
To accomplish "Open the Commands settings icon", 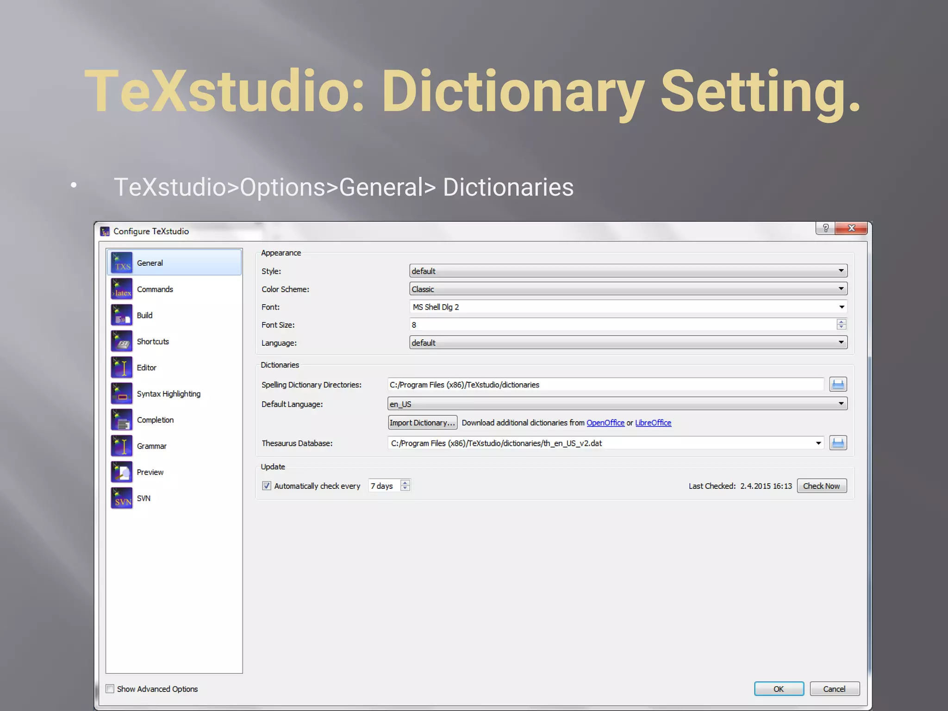I will [x=122, y=289].
